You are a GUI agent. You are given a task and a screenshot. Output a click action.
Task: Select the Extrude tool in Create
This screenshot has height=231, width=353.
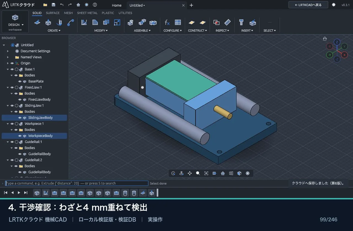(48, 23)
